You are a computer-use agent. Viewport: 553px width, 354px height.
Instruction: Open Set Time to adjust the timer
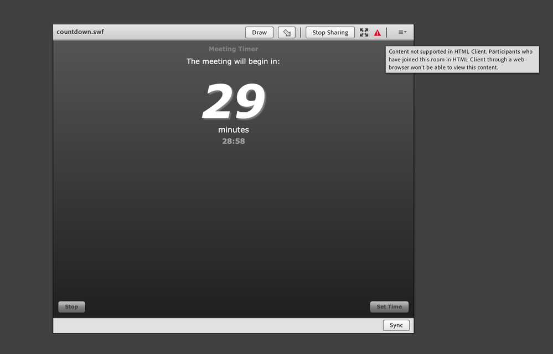point(389,306)
